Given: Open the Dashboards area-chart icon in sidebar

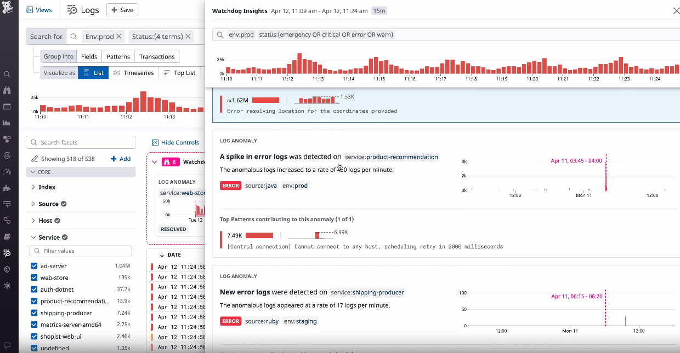Looking at the screenshot, I should [x=7, y=123].
